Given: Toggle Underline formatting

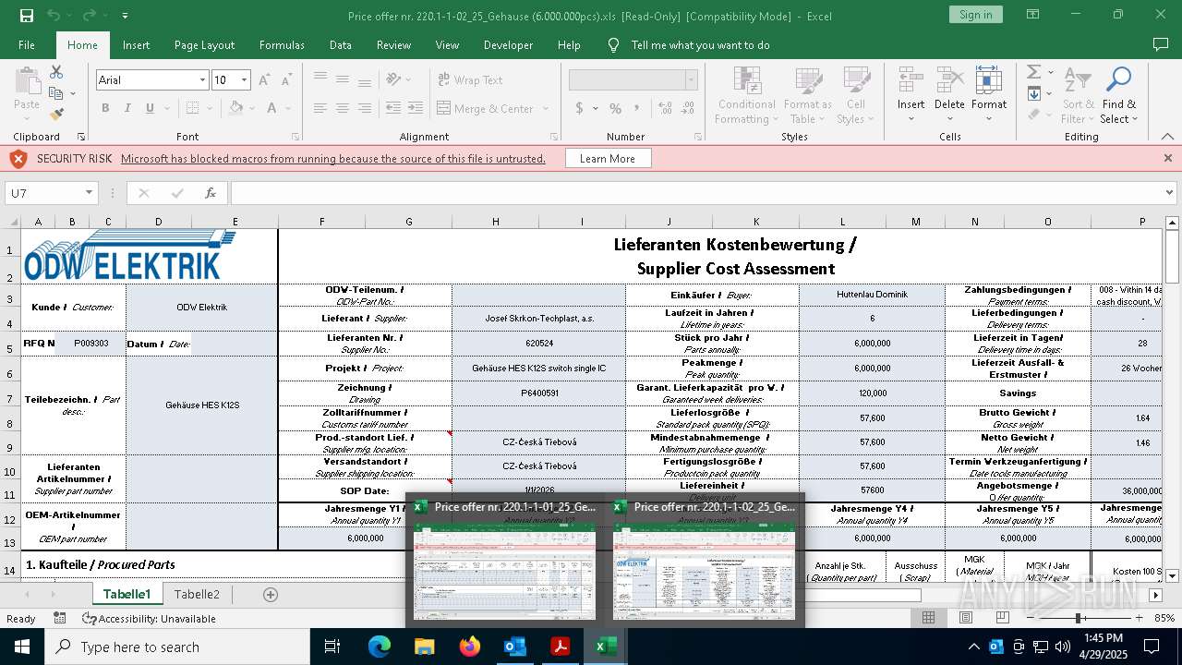Looking at the screenshot, I should pyautogui.click(x=150, y=108).
